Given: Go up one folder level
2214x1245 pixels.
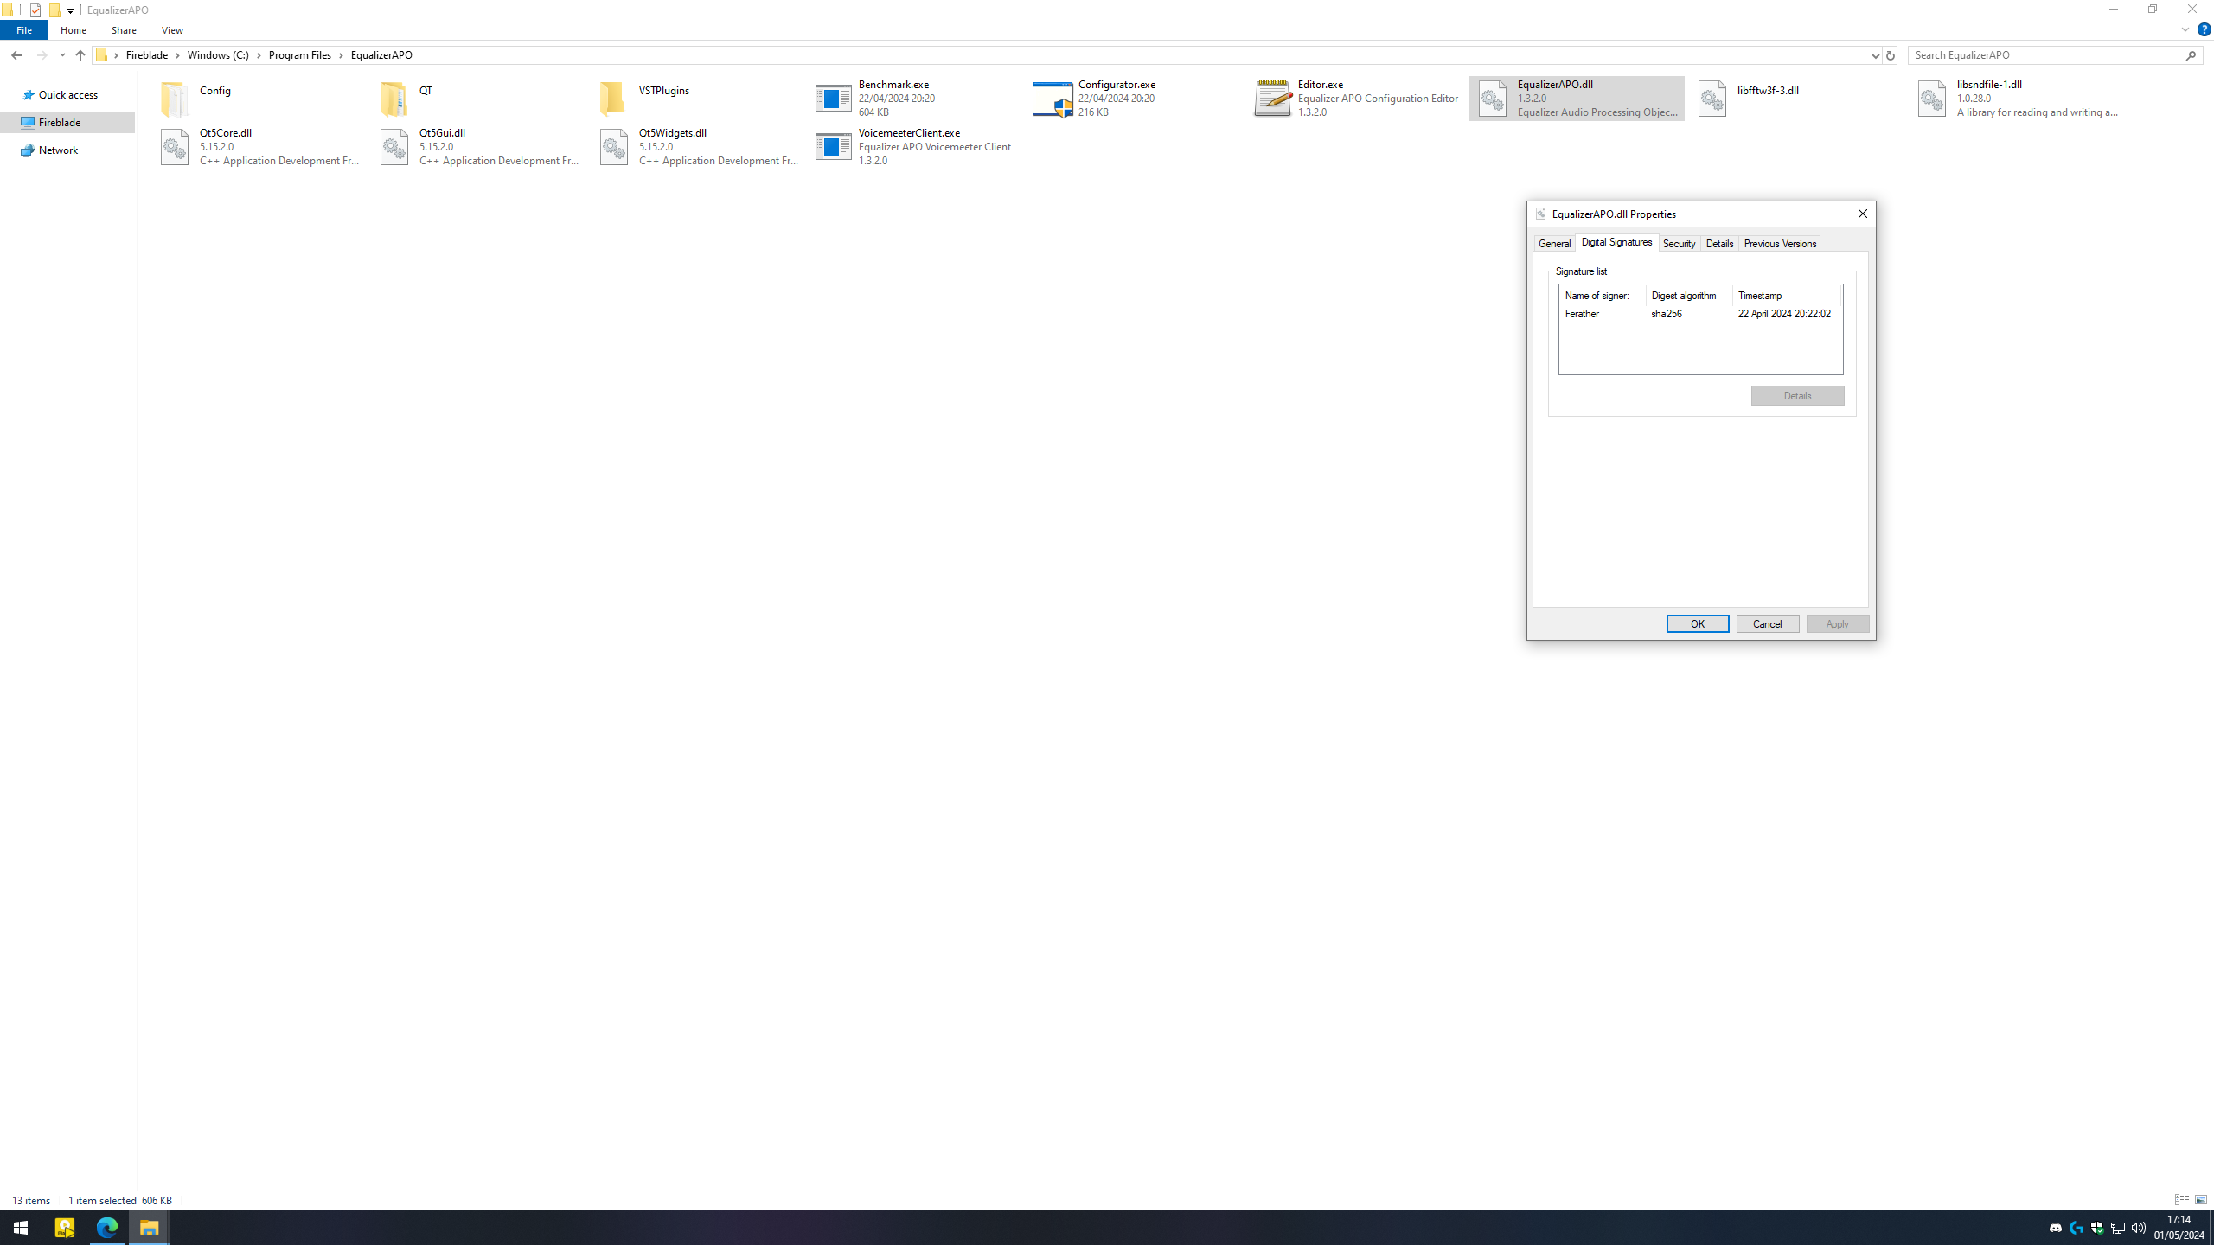Looking at the screenshot, I should [80, 55].
